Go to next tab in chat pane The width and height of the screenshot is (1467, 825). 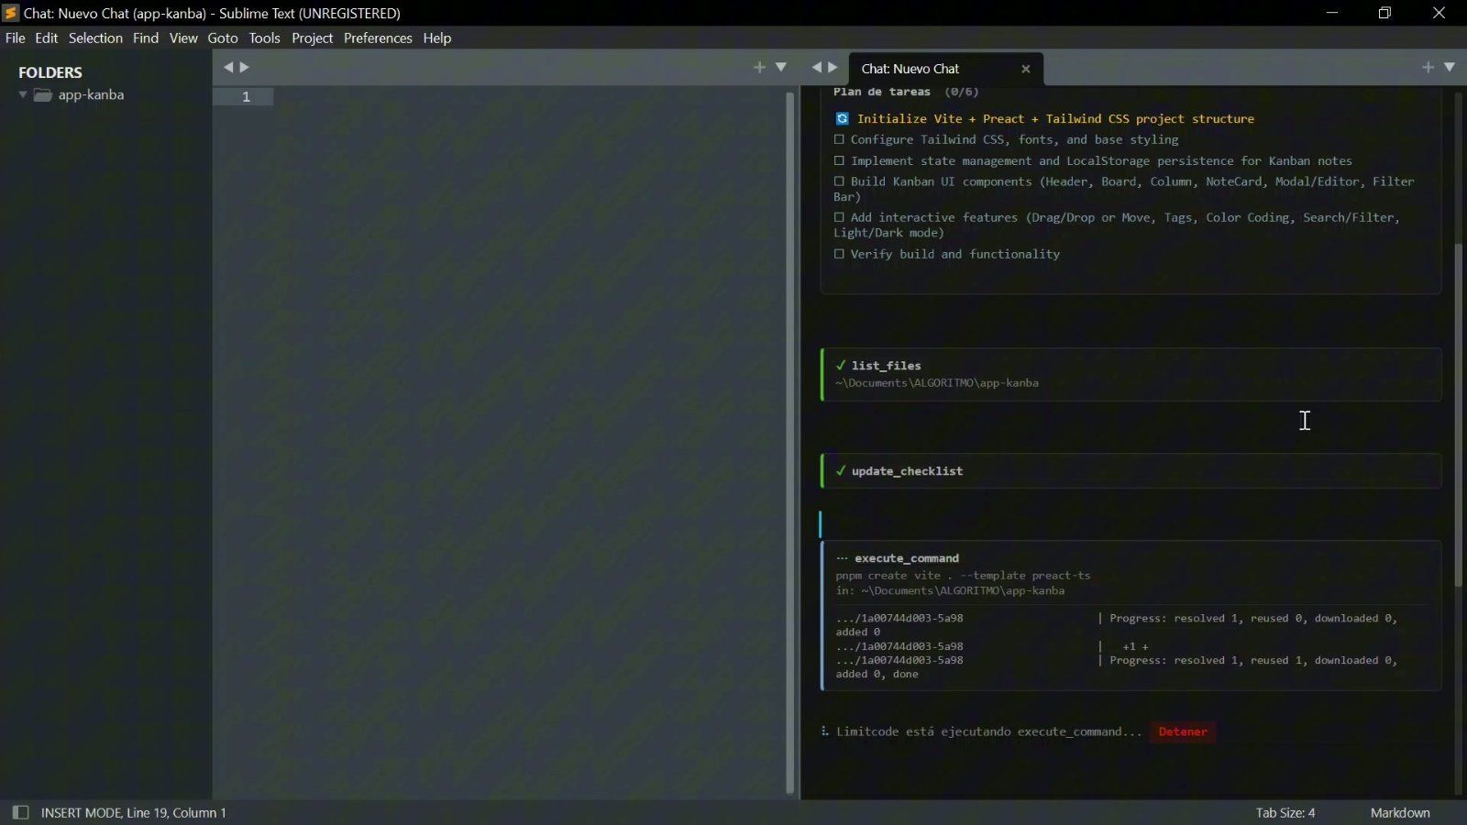point(833,67)
